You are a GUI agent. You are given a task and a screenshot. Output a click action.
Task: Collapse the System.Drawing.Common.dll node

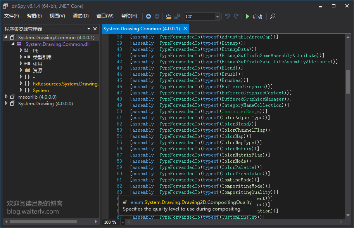pyautogui.click(x=13, y=44)
